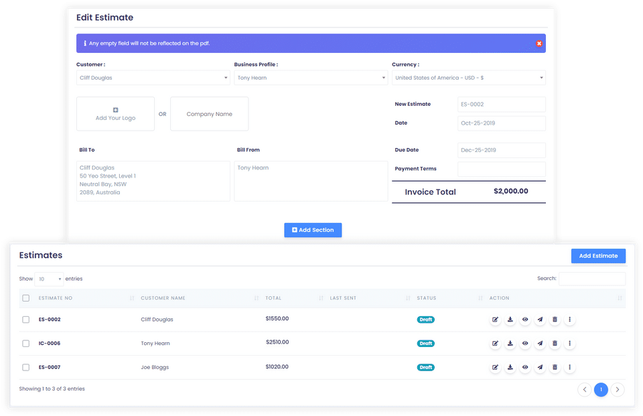Screen dimensions: 643x416
Task: Click the $1550.00 total cell
Action: tap(277, 318)
